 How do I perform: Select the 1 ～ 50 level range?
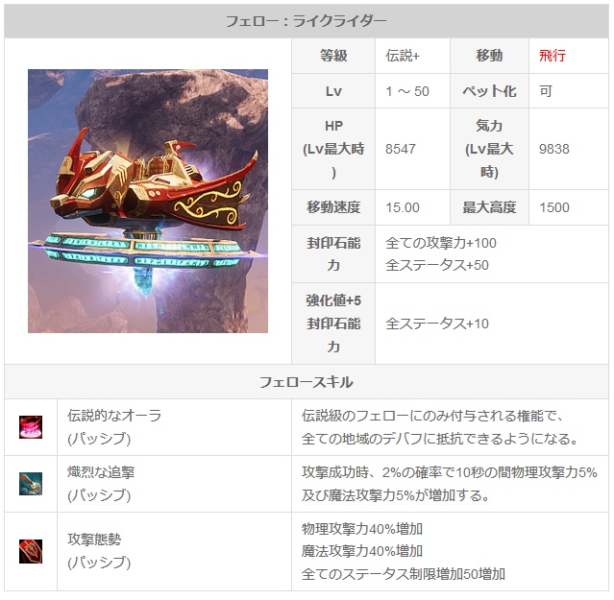click(407, 91)
